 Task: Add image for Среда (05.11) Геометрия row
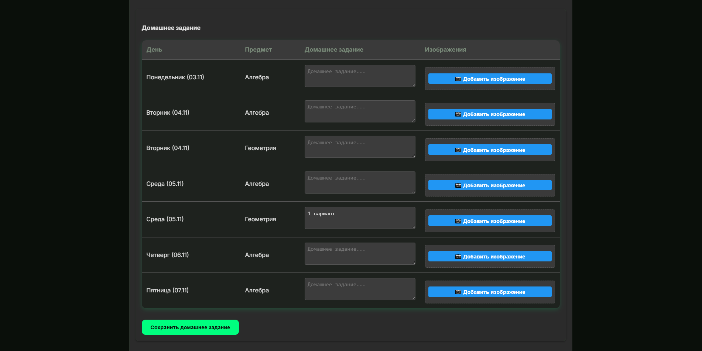[490, 221]
